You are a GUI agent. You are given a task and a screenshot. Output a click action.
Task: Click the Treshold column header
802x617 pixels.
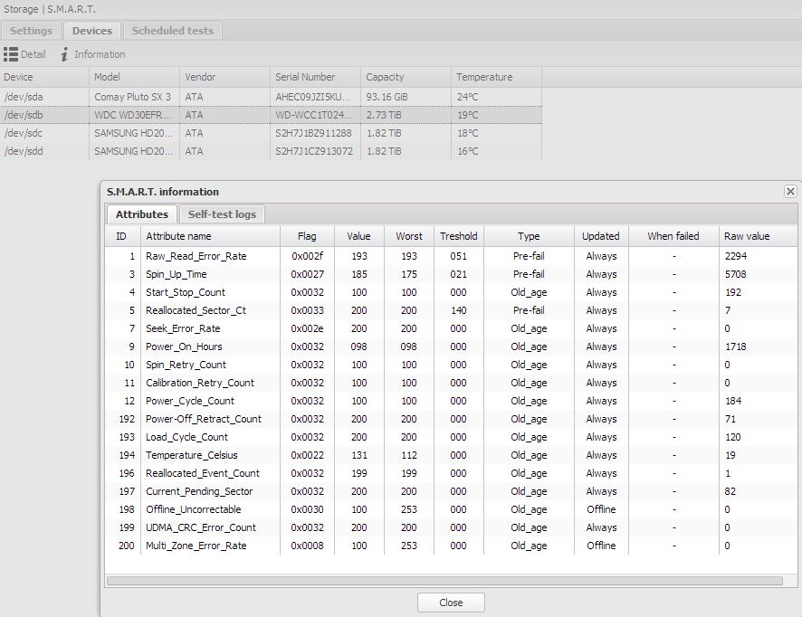[x=459, y=236]
